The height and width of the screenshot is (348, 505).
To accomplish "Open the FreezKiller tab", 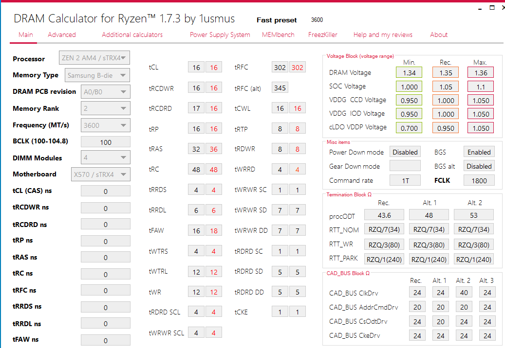I will [x=323, y=35].
